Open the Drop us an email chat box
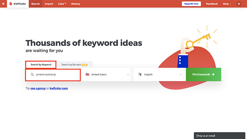The width and height of the screenshot is (247, 139). [219, 136]
